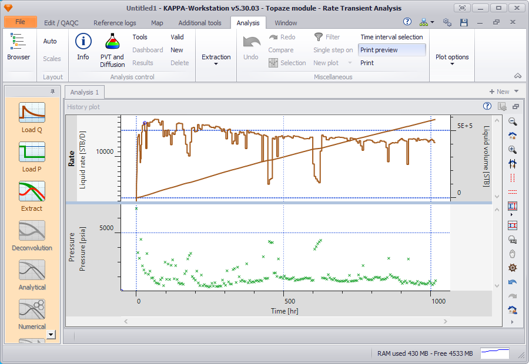Click New in Analysis control
Image resolution: width=529 pixels, height=364 pixels.
(x=177, y=50)
